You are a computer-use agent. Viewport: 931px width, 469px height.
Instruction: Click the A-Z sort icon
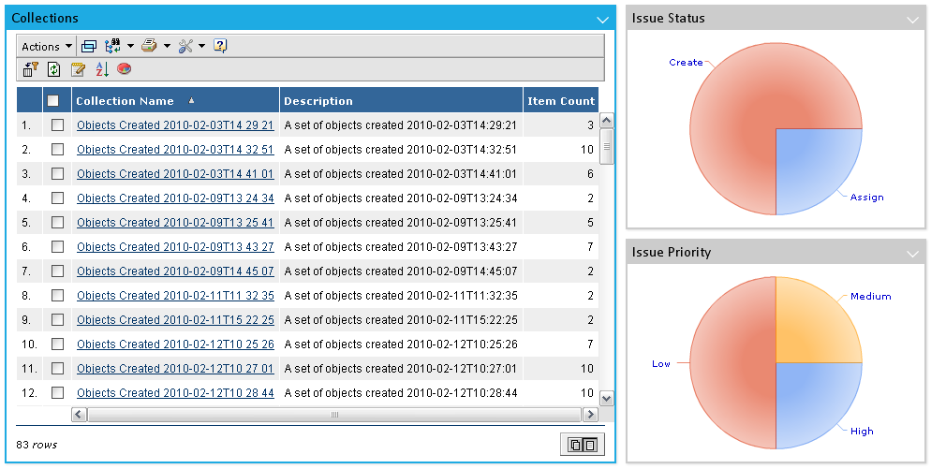pos(101,69)
